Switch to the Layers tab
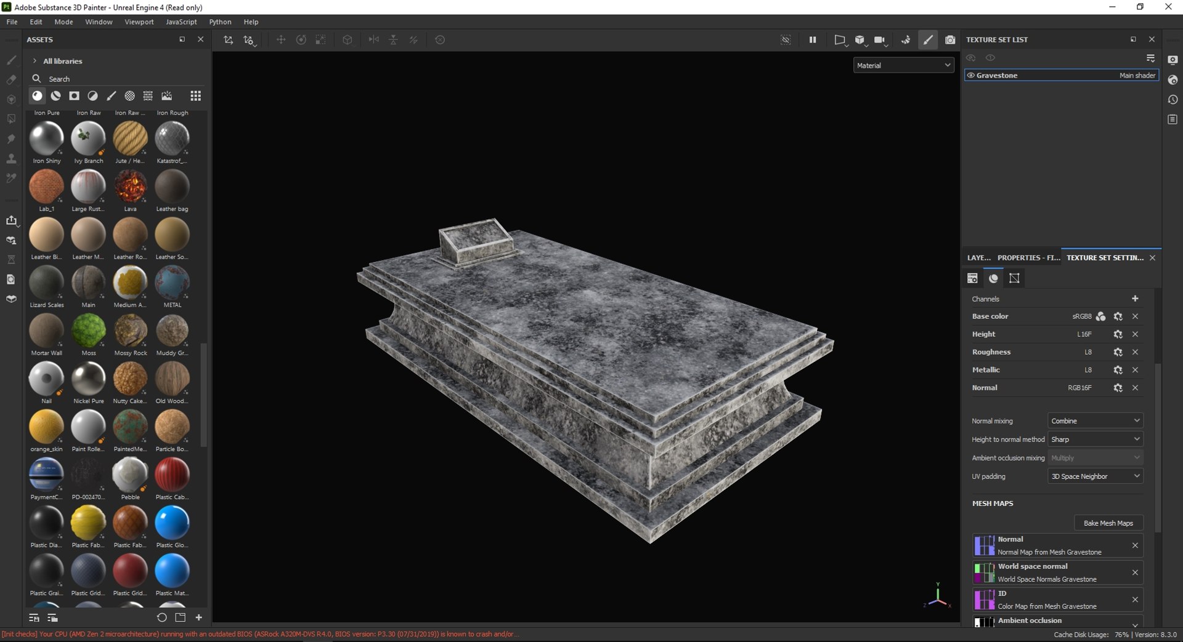This screenshot has height=642, width=1183. [978, 258]
